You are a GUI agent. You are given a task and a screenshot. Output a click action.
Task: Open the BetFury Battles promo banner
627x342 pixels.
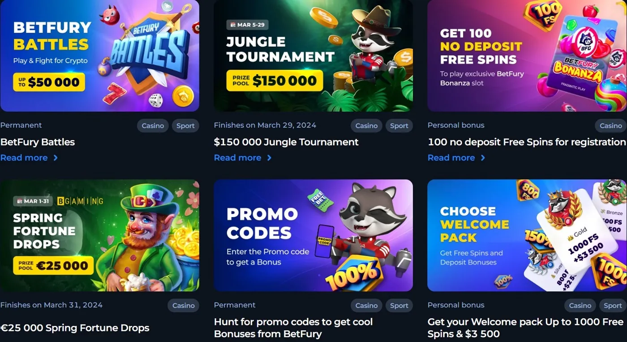[99, 56]
